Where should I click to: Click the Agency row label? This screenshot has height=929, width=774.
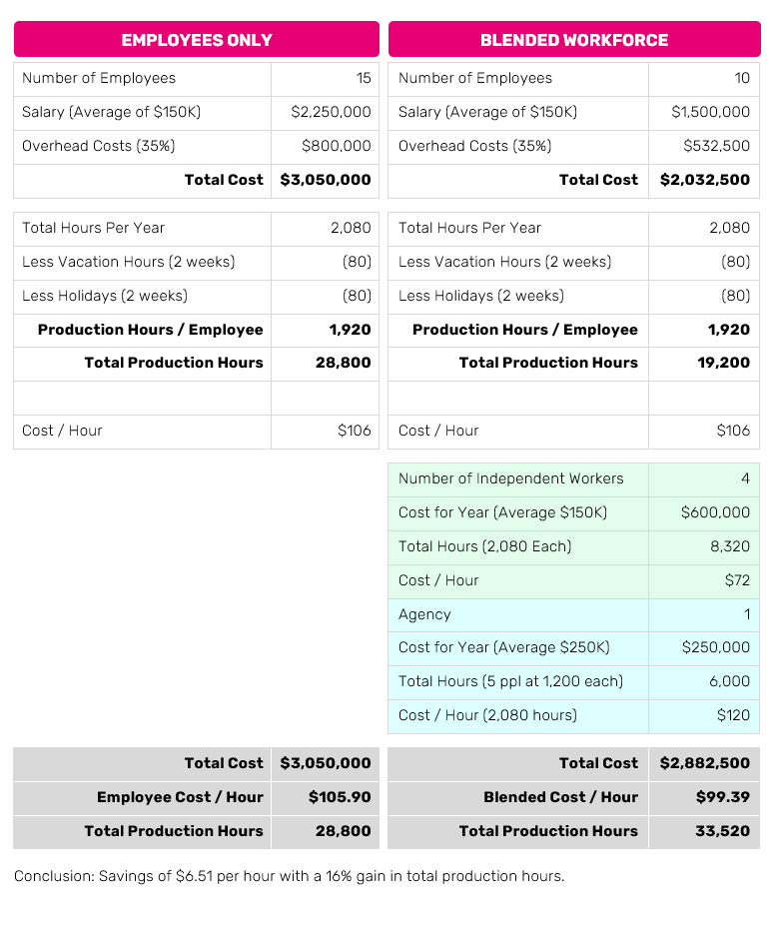point(424,614)
